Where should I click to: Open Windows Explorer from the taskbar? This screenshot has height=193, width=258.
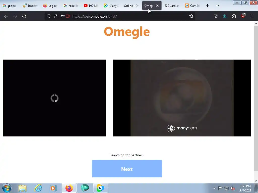[x=22, y=188]
